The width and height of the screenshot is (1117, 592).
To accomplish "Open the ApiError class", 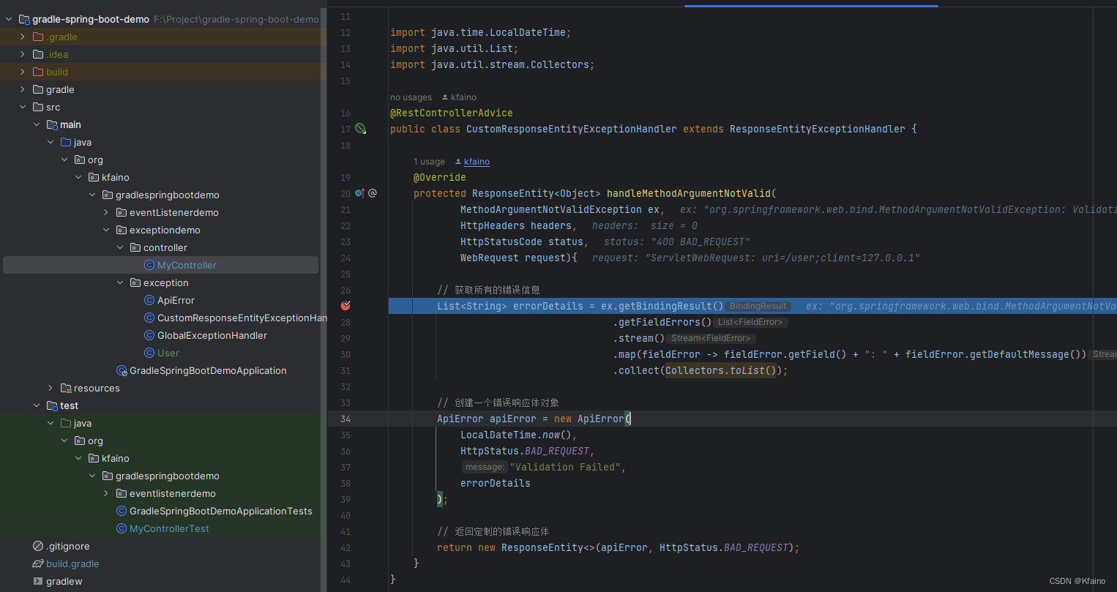I will (x=176, y=300).
